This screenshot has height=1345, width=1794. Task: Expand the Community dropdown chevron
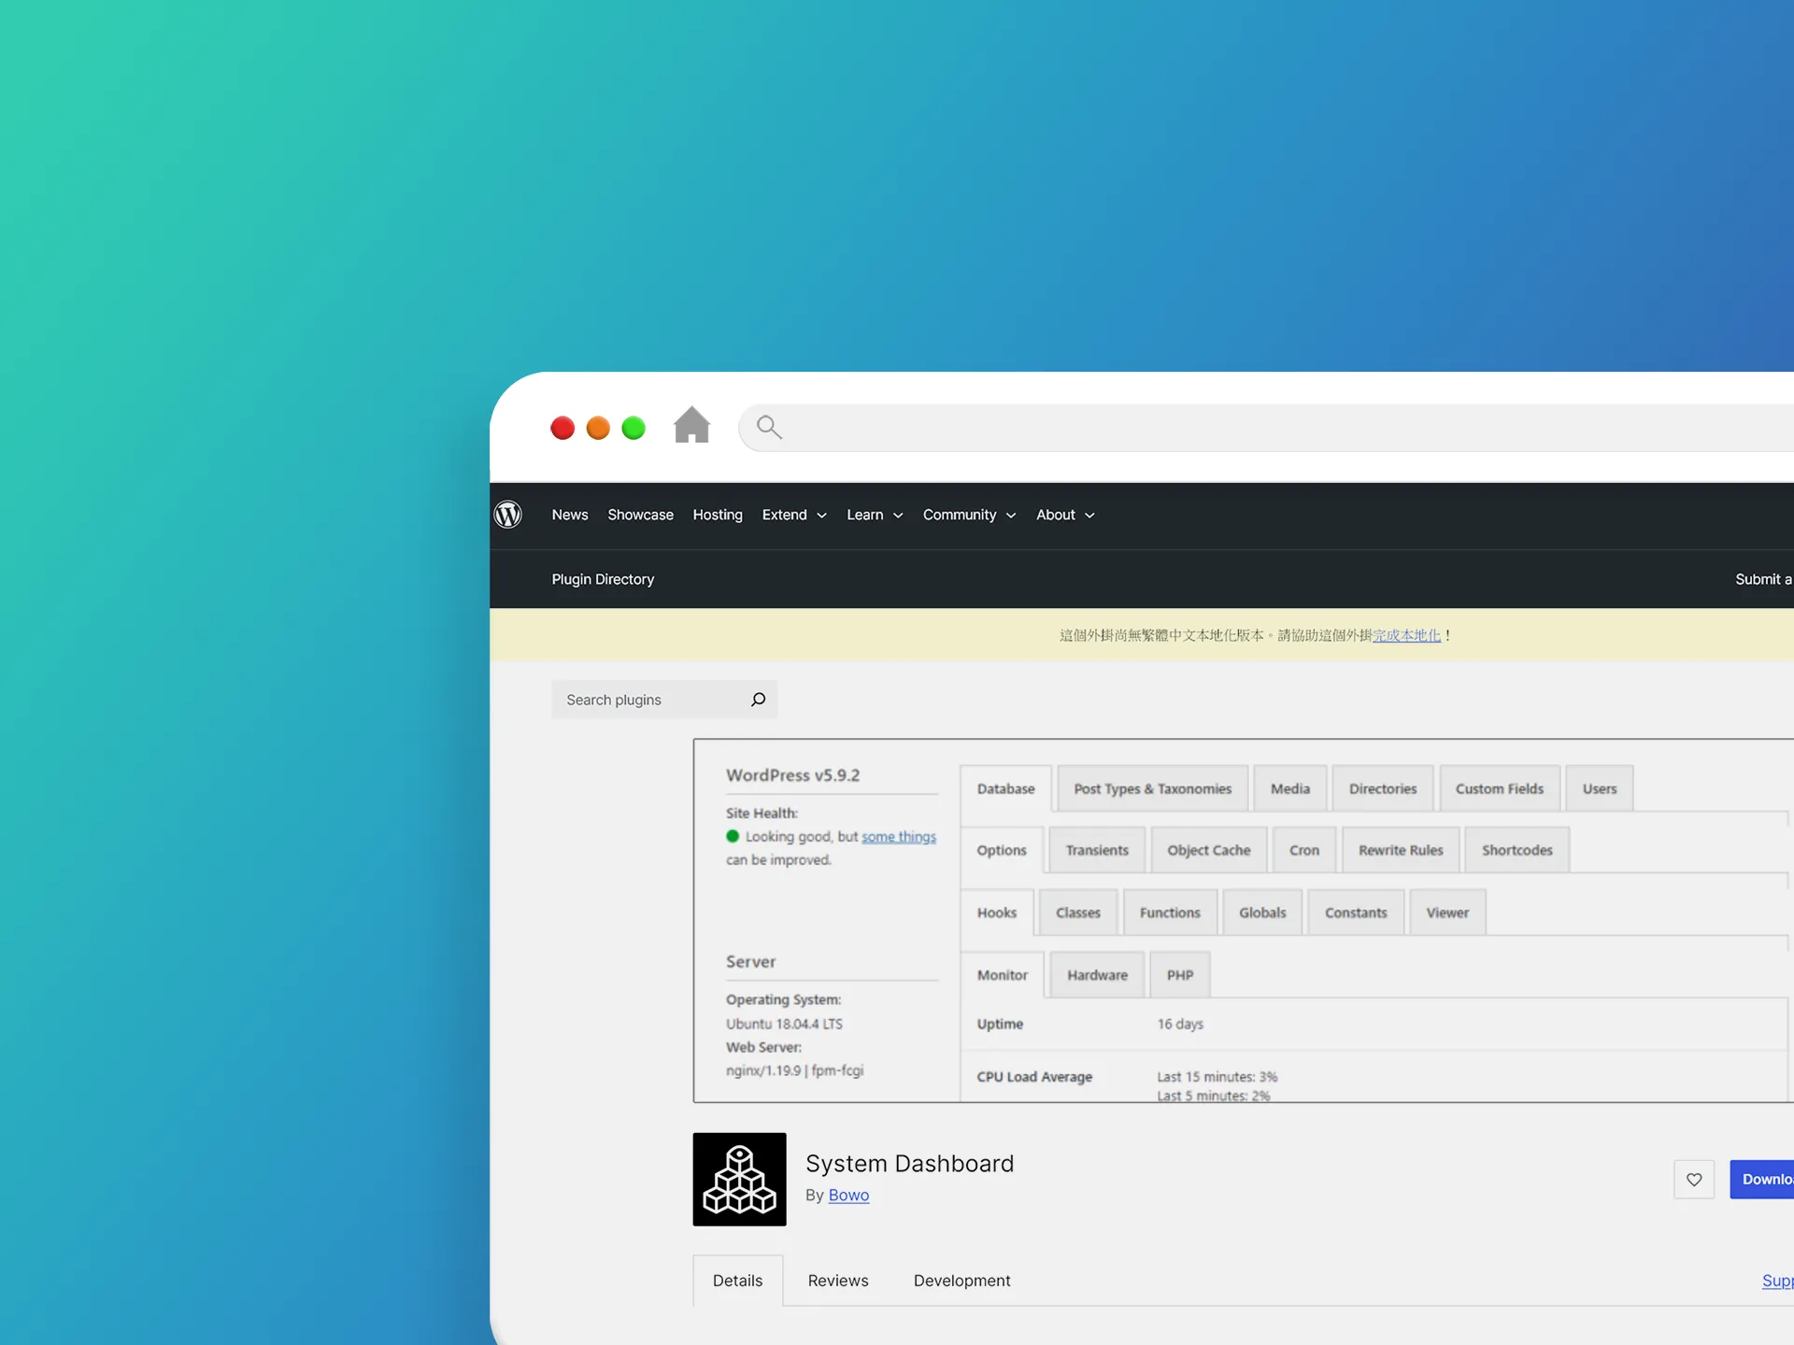pos(1011,516)
